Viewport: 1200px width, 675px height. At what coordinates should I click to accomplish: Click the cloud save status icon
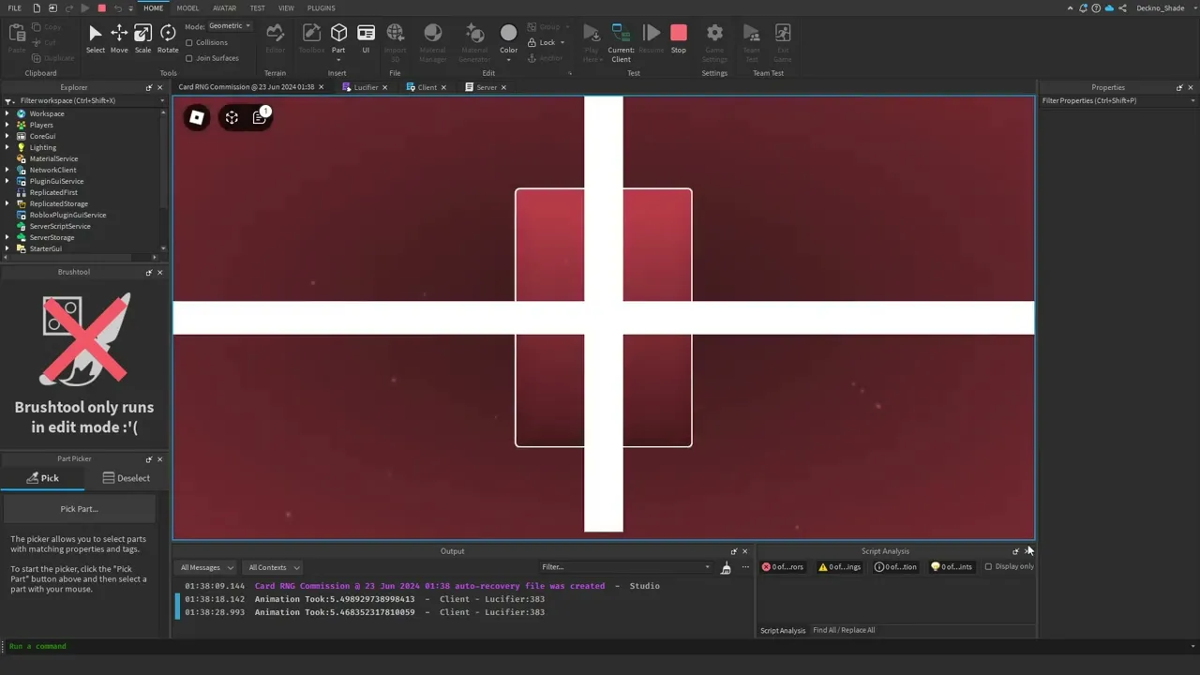pos(1109,8)
